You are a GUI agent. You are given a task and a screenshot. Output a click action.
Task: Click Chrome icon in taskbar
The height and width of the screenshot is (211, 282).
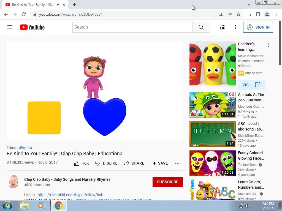click(x=58, y=206)
